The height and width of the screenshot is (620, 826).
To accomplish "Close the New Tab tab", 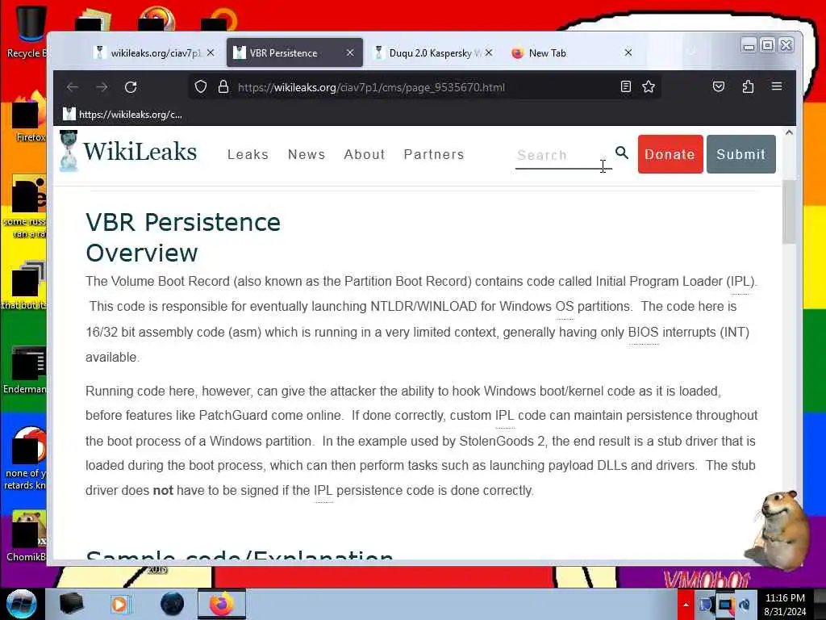I will pyautogui.click(x=628, y=52).
